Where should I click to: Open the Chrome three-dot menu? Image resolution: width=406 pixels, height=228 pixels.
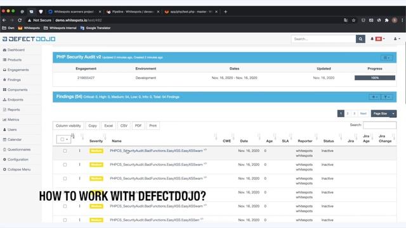pyautogui.click(x=402, y=20)
